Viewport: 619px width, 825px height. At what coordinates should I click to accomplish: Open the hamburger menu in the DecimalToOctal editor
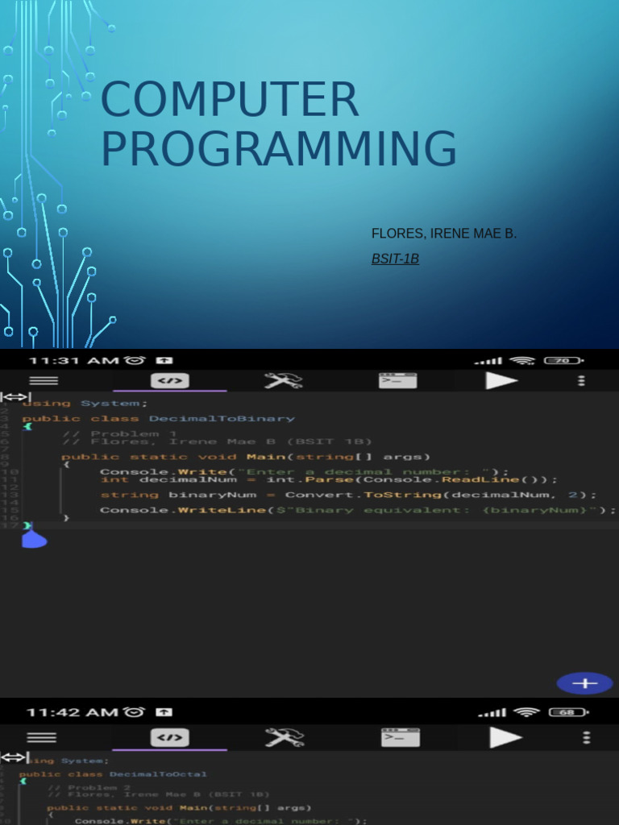(x=42, y=737)
